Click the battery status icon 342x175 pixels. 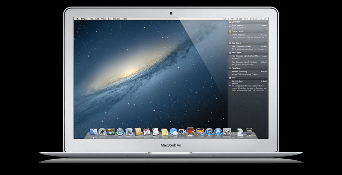tap(241, 19)
